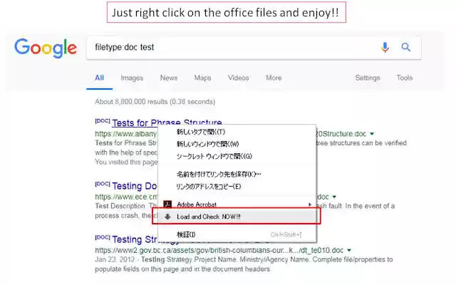Open search Settings
This screenshot has height=285, width=456.
[x=368, y=78]
